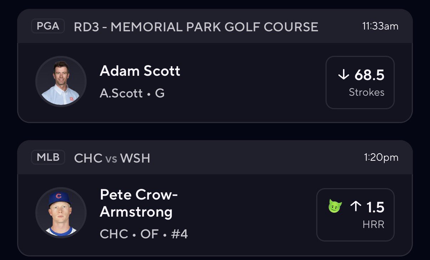
Task: Tap the MLB league badge
Action: pos(48,157)
